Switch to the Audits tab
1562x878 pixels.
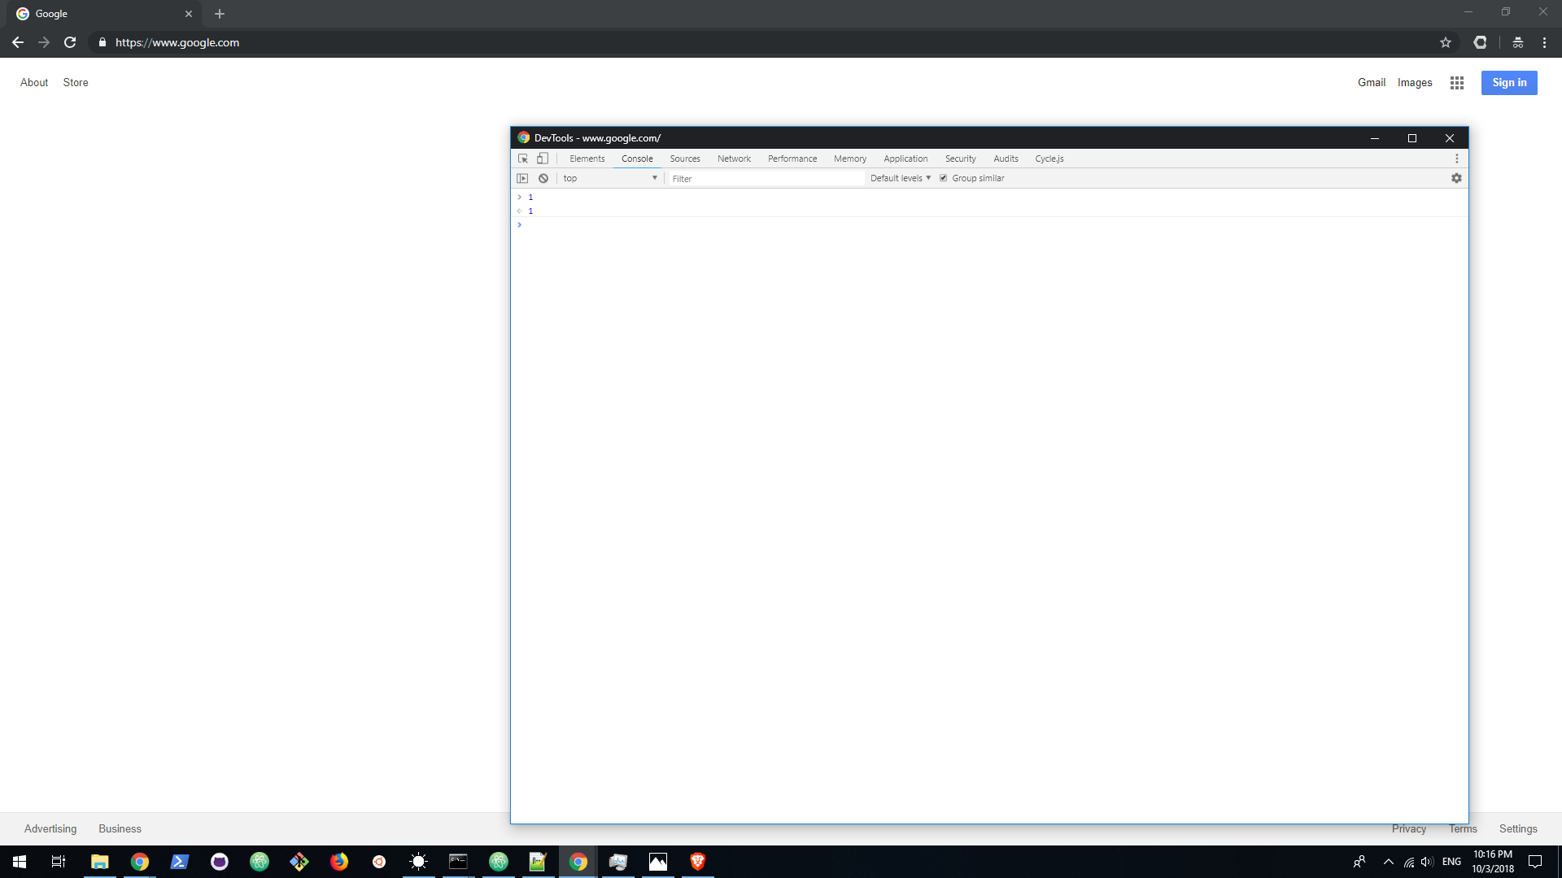pyautogui.click(x=1006, y=159)
